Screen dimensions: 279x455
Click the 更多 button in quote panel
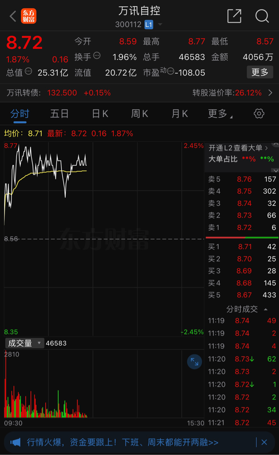(x=260, y=72)
